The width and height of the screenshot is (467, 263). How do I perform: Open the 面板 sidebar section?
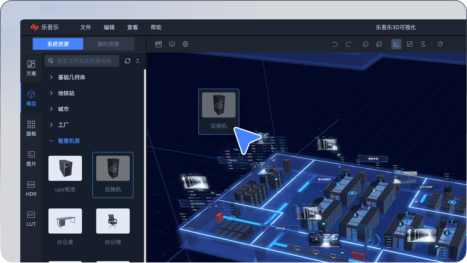(x=31, y=128)
